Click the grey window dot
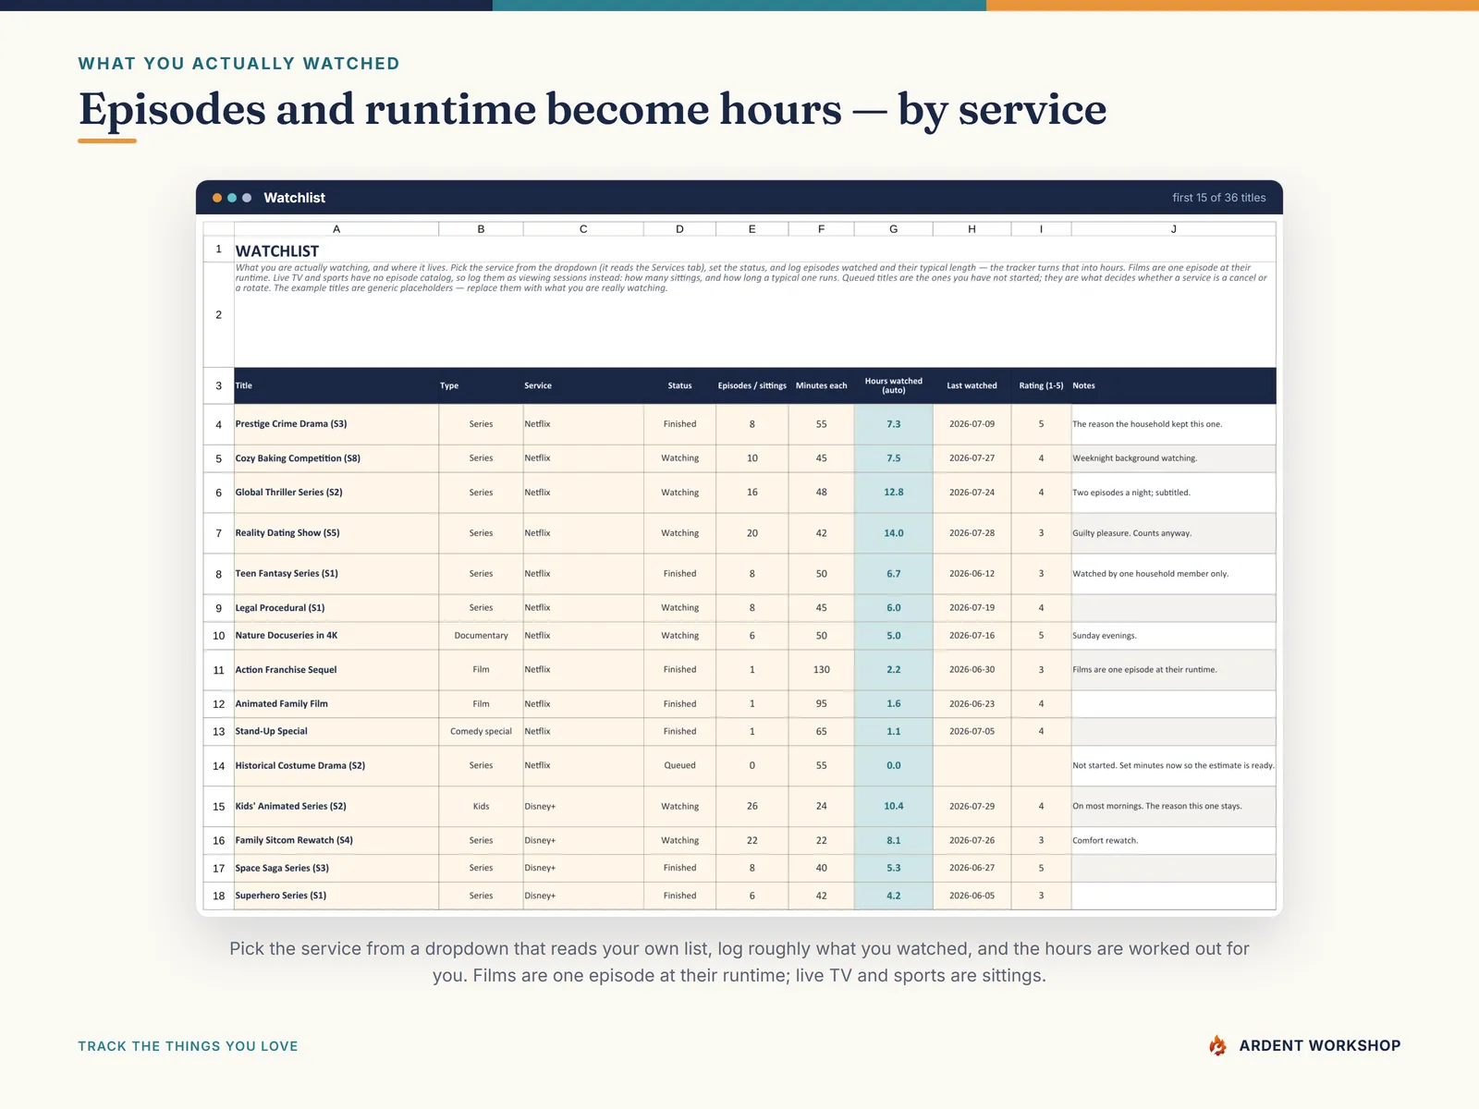Viewport: 1479px width, 1109px height. pos(247,198)
